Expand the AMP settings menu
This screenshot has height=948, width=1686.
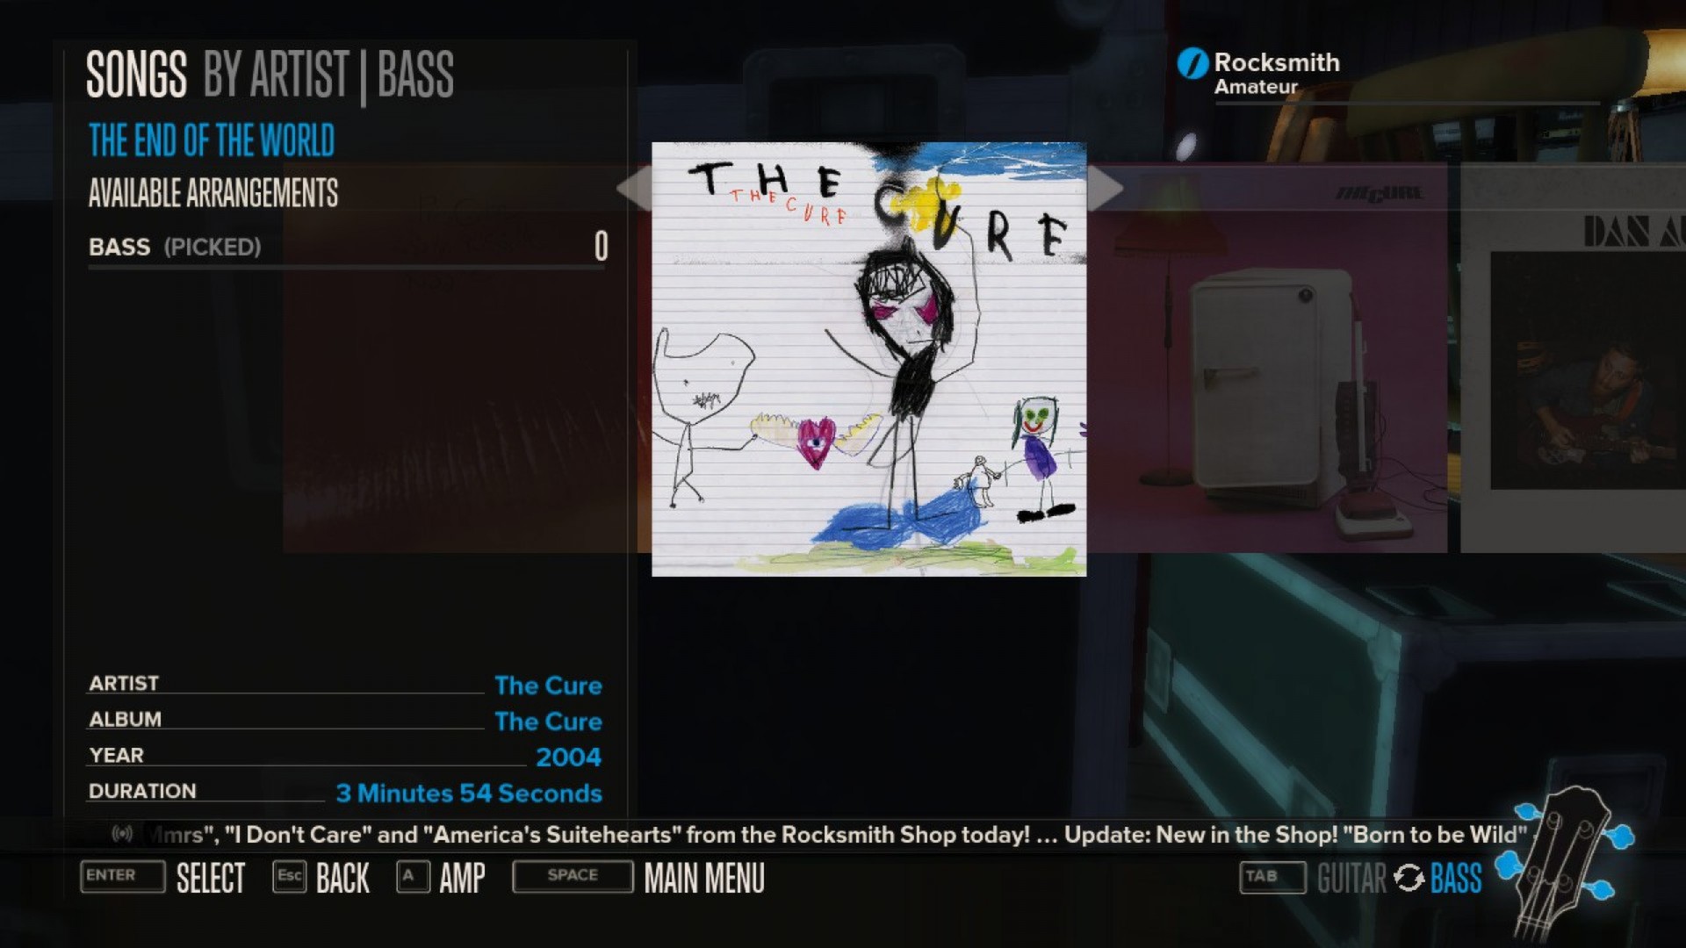coord(463,878)
